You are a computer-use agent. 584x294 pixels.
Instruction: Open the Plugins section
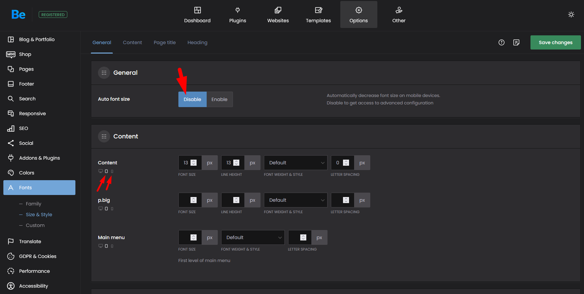tap(238, 15)
